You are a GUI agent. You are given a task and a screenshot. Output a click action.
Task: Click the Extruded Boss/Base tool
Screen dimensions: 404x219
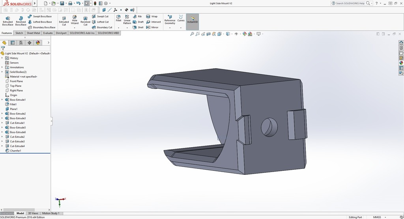(7, 21)
